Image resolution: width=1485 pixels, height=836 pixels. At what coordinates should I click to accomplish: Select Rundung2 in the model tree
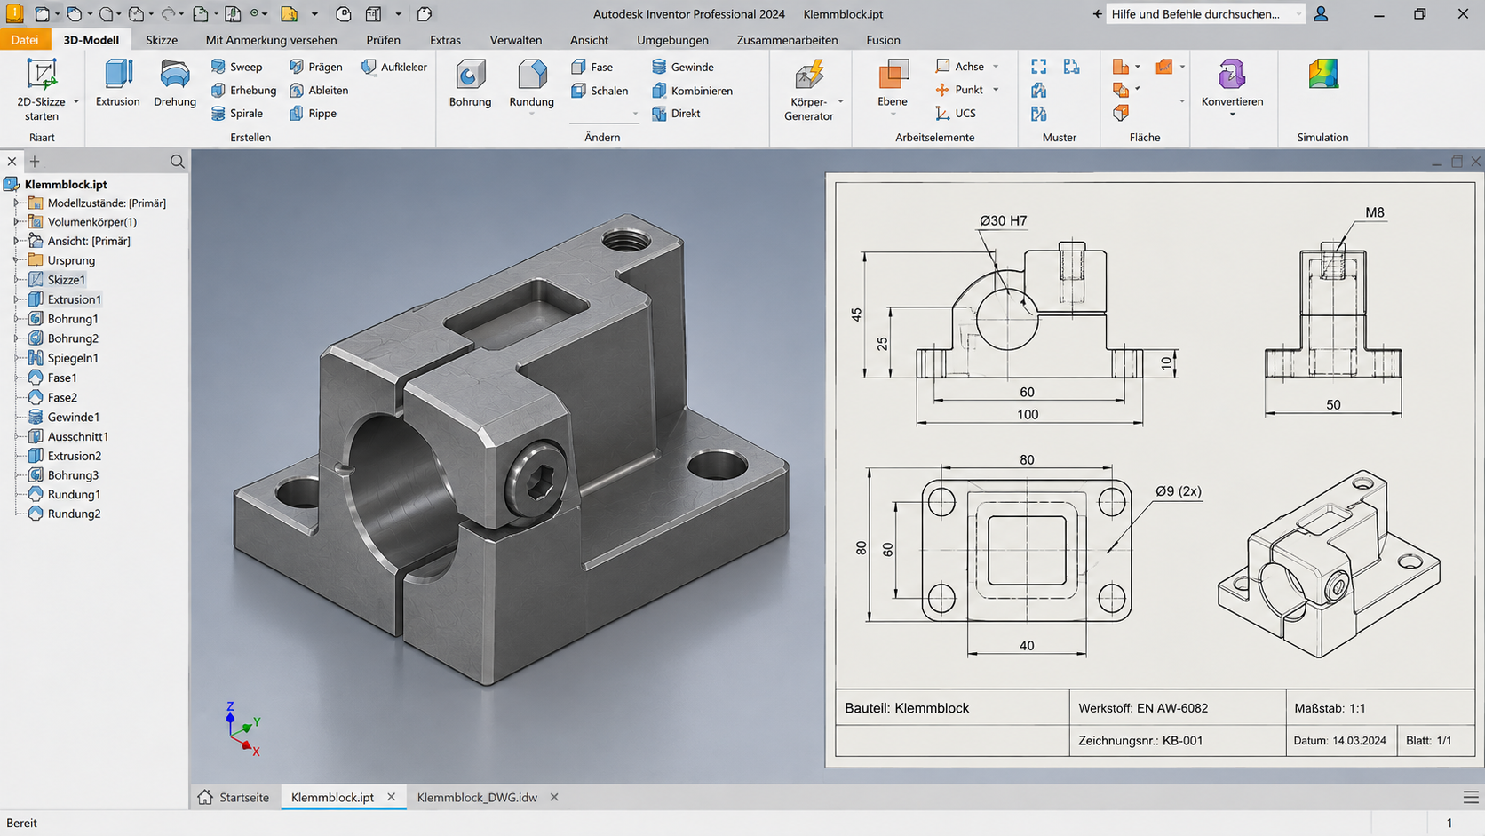pyautogui.click(x=74, y=514)
